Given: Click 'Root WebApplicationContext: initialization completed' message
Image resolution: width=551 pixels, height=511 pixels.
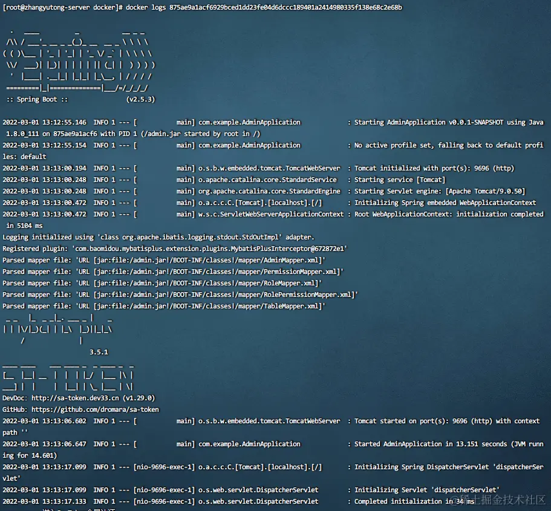Looking at the screenshot, I should click(449, 215).
